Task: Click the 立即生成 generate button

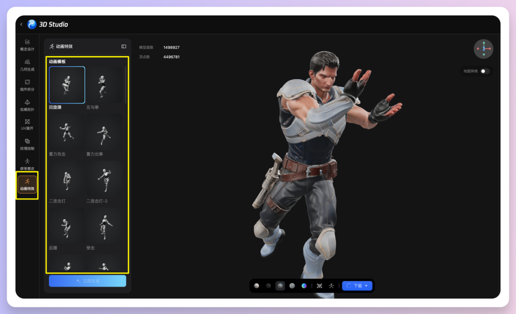Action: click(87, 281)
